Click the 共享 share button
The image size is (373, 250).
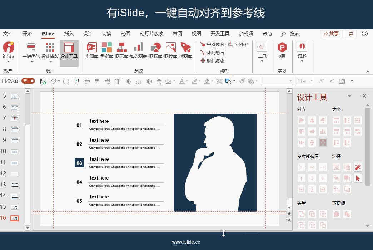(x=331, y=34)
